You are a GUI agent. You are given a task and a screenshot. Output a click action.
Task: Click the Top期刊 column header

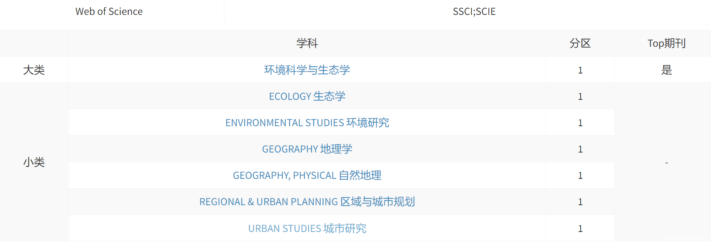pos(666,43)
